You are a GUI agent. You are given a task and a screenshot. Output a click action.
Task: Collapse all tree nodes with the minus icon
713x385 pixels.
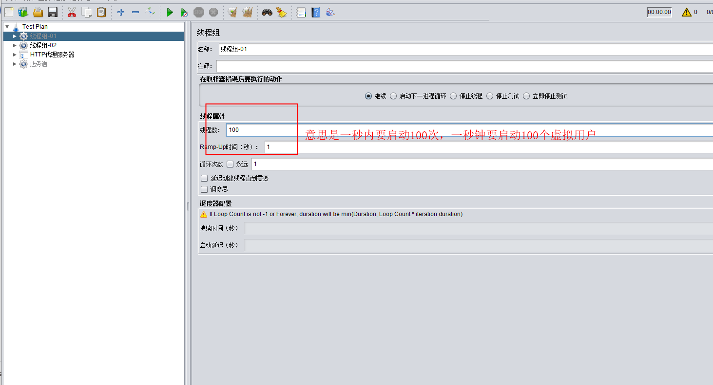(x=135, y=12)
